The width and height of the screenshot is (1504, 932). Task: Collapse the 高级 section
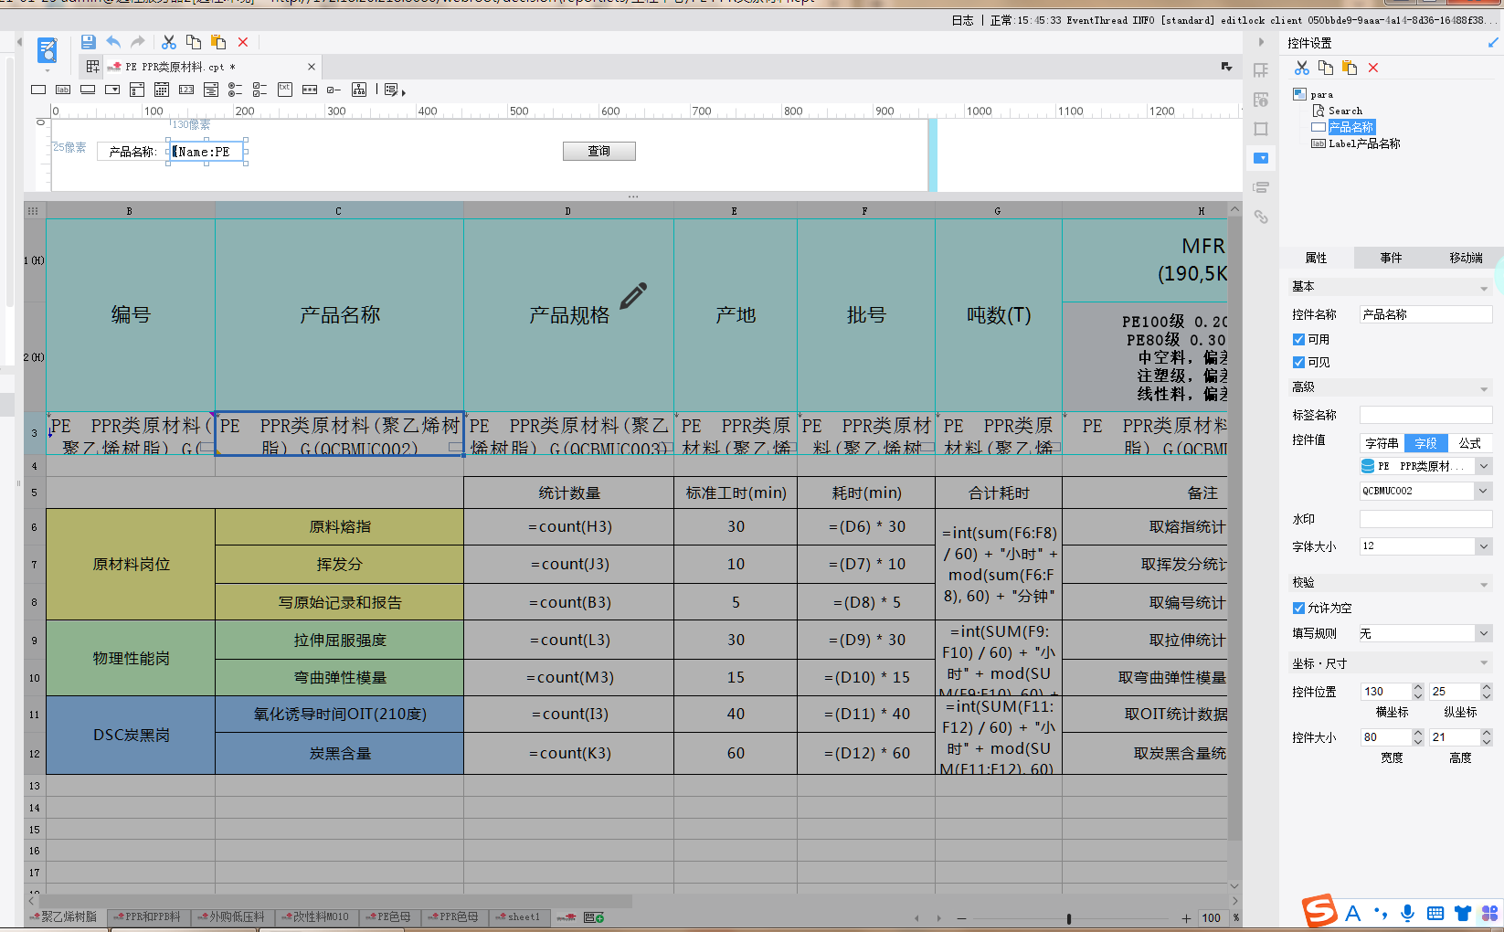1483,387
